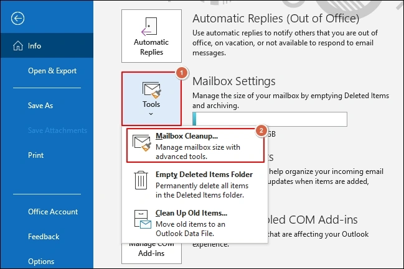
Task: Click the Info home icon
Action: 18,46
